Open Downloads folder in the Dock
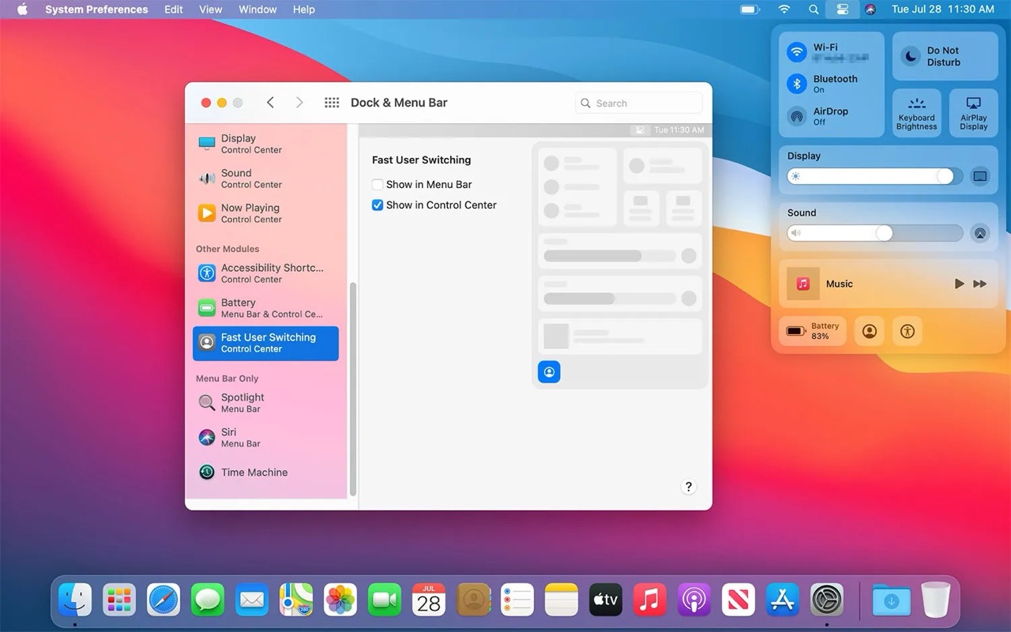The height and width of the screenshot is (632, 1011). 892,600
